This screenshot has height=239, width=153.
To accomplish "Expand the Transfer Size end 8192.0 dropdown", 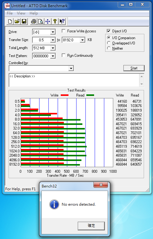I will (x=82, y=40).
